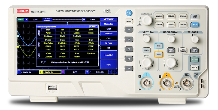
Task: Open the MEASURE function button
Action: point(159,16)
